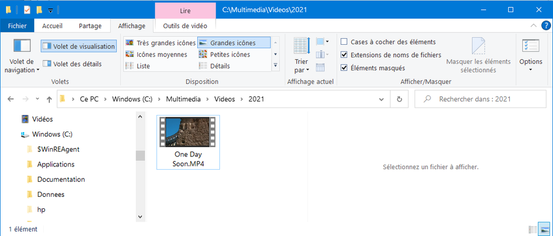
Task: Switch to large thumbnails view in status bar
Action: pos(545,229)
